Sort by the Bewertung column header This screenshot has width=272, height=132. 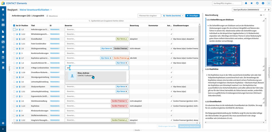pos(134,25)
